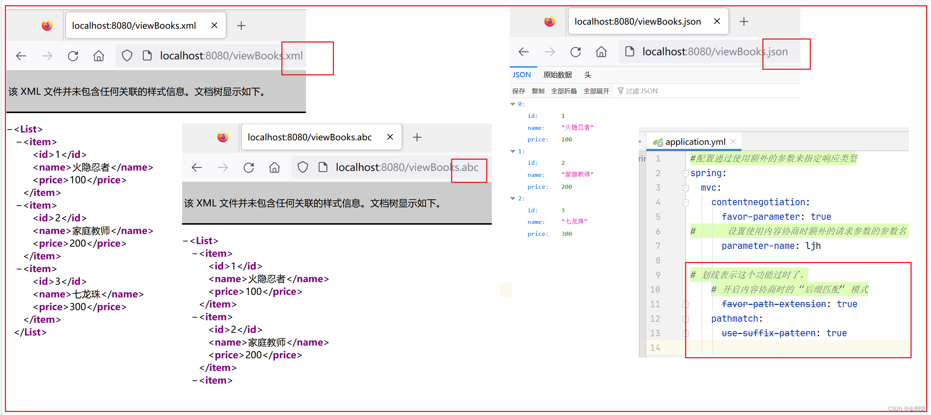Collapse item with id 1 in viewBooks.abc page
Viewport: 931px width, 415px height.
point(195,254)
